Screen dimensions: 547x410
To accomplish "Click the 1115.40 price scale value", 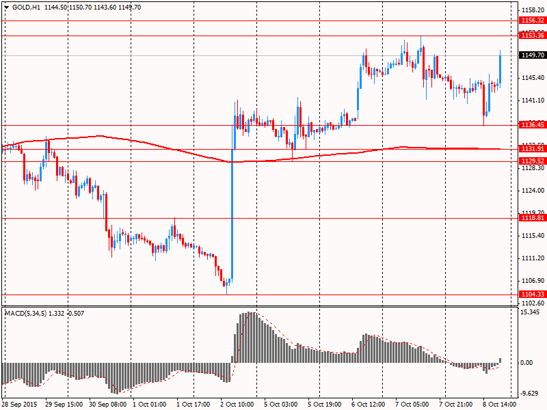I will click(x=533, y=236).
